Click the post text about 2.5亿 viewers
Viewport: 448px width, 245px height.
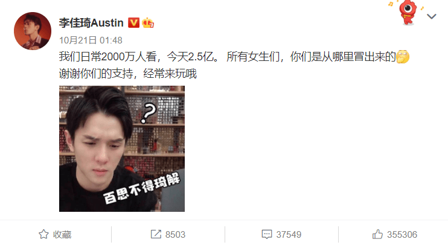click(228, 57)
